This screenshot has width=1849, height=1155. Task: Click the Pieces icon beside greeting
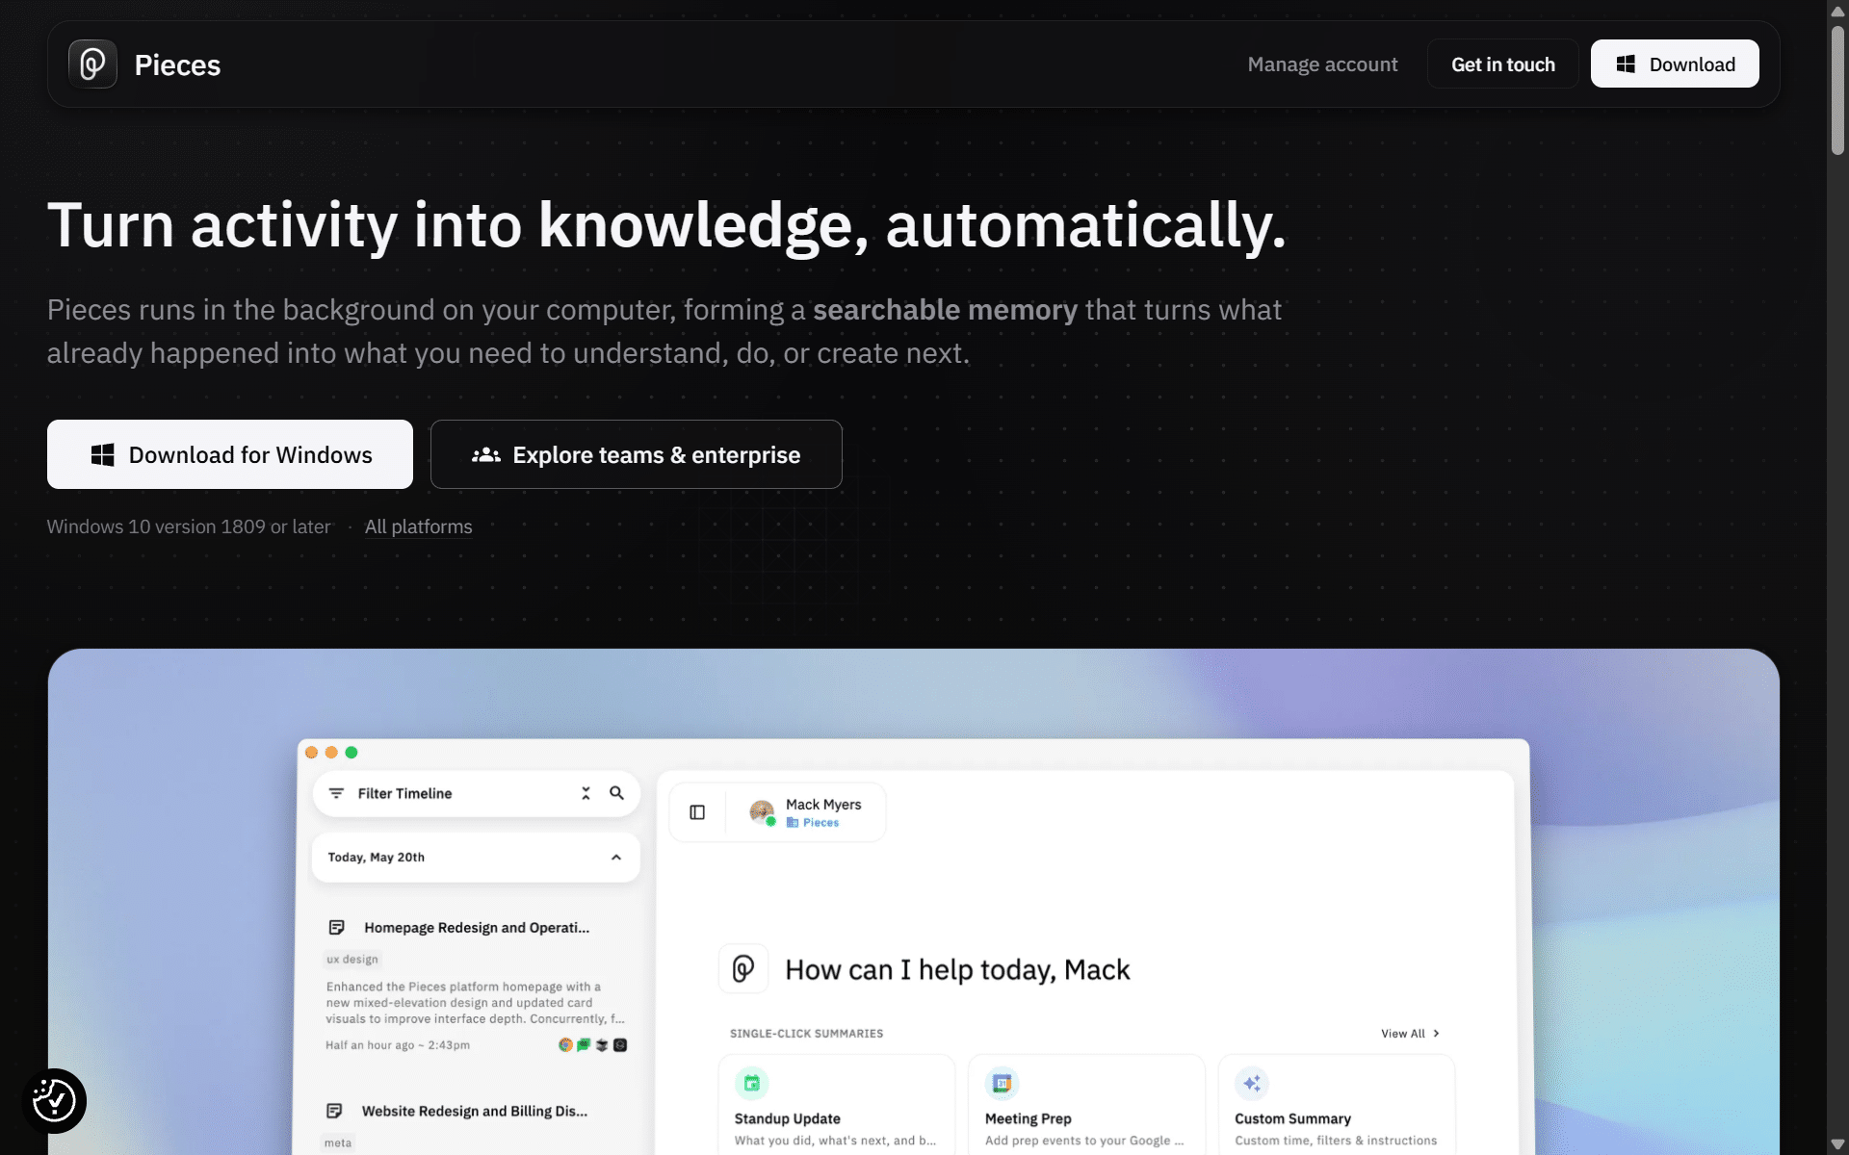[x=743, y=968]
